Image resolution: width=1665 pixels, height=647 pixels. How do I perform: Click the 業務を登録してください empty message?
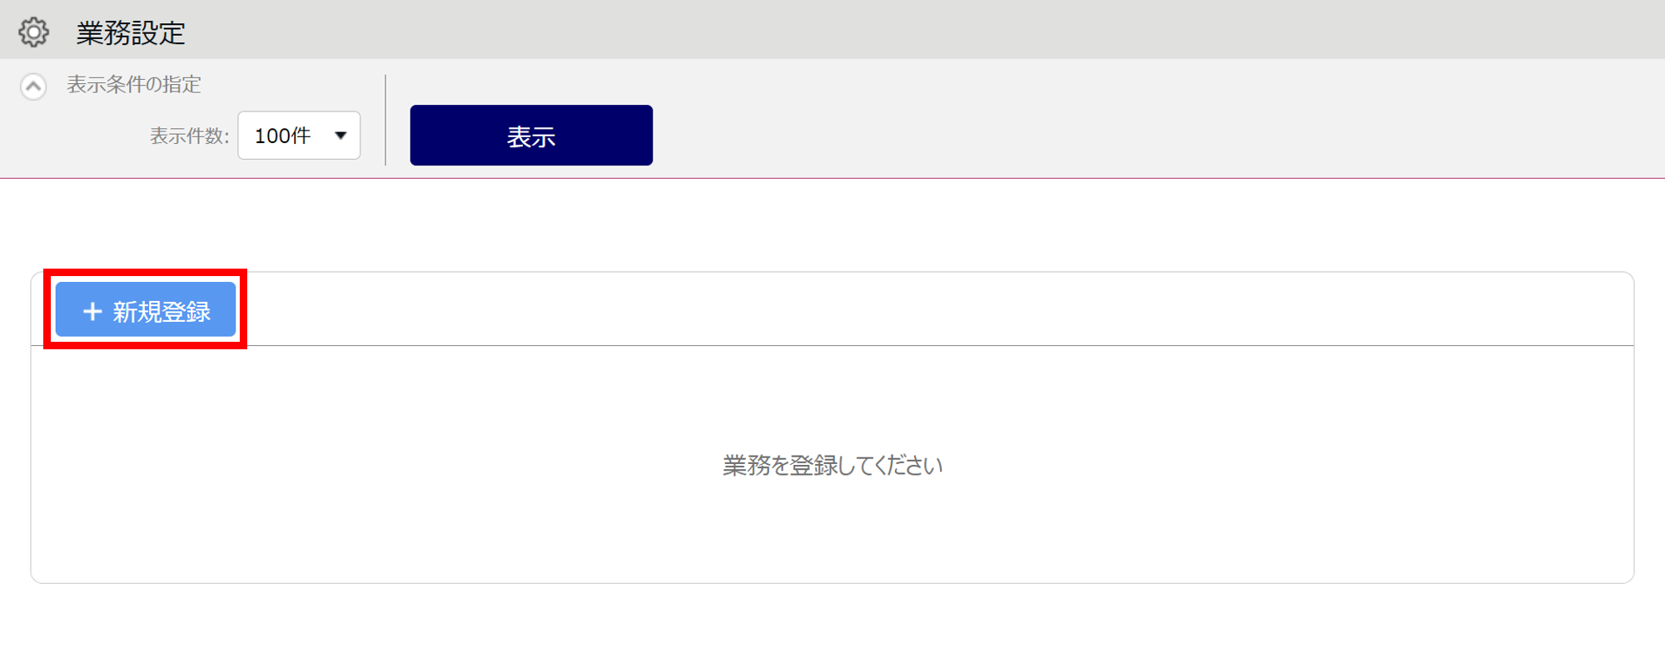tap(832, 466)
